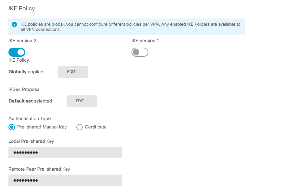Select Certificate radio button

point(79,127)
